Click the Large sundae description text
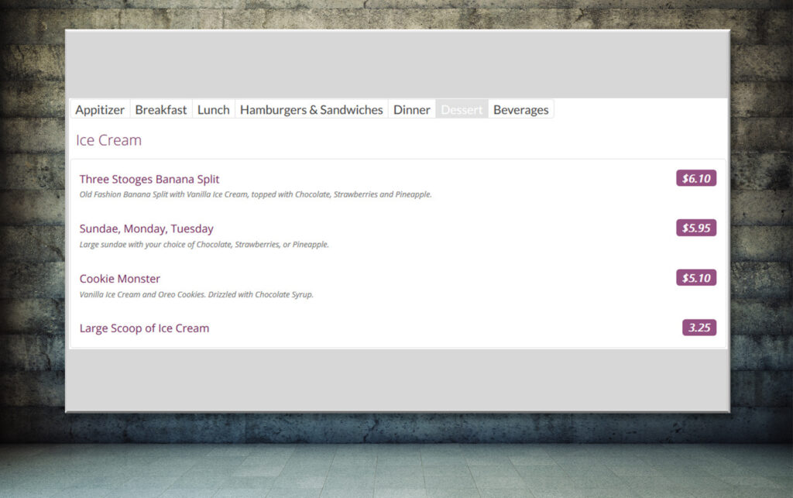This screenshot has height=498, width=793. 204,244
